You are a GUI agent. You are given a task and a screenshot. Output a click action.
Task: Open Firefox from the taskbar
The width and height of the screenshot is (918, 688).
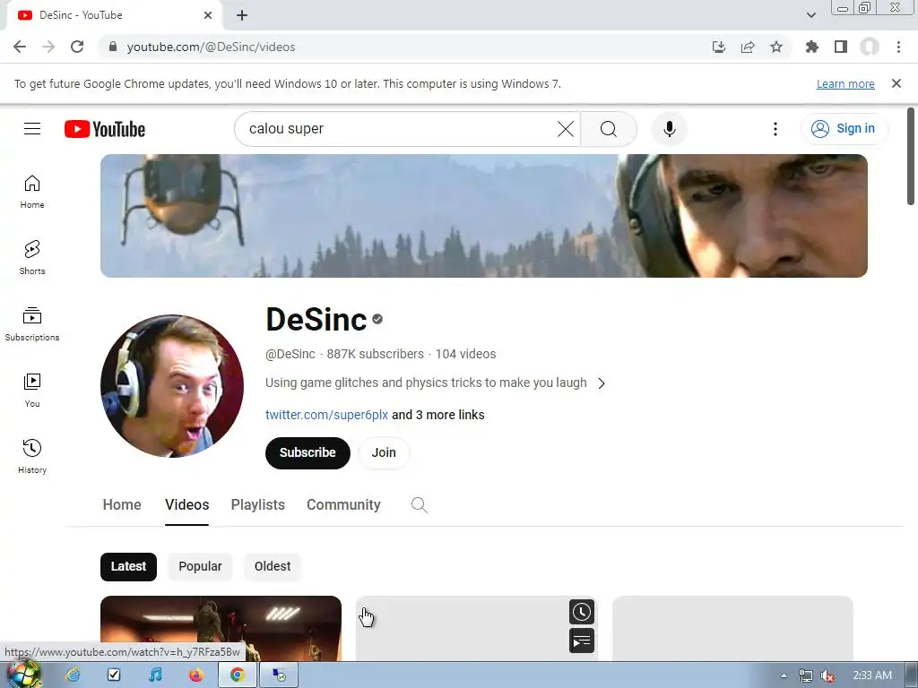click(196, 675)
